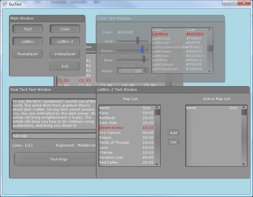The image size is (253, 197).
Task: Click the Green slider handle
Action: point(142,50)
